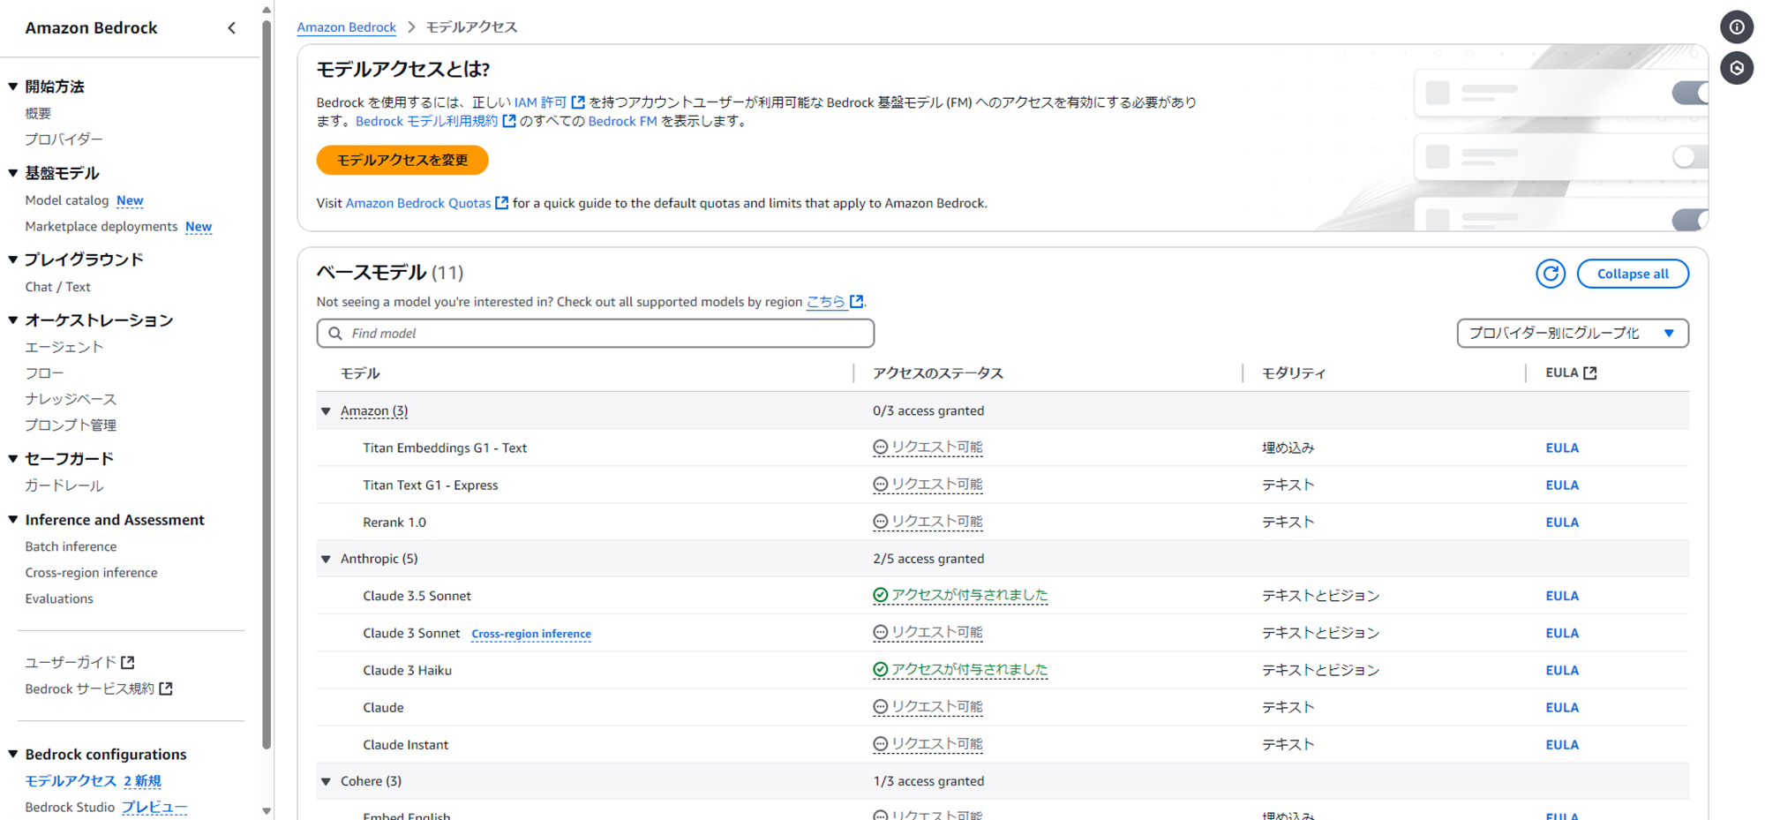
Task: Open Marketplace deployments page
Action: pyautogui.click(x=101, y=227)
